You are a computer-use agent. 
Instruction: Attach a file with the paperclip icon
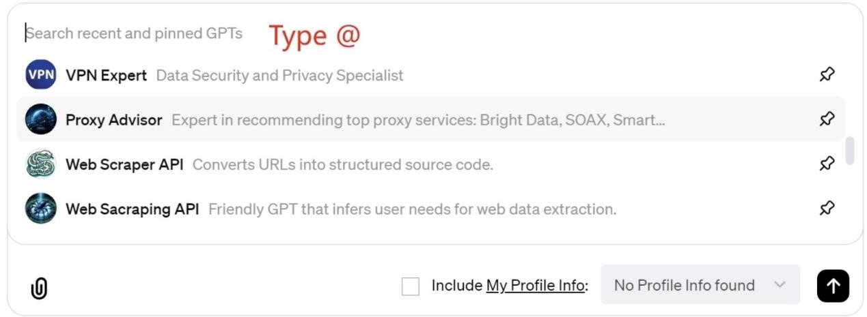(x=39, y=288)
